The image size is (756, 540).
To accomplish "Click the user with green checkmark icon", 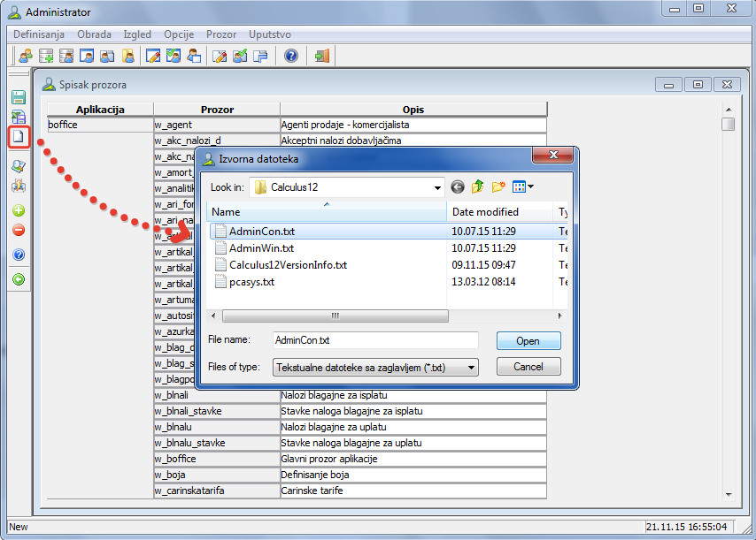I will pyautogui.click(x=240, y=56).
